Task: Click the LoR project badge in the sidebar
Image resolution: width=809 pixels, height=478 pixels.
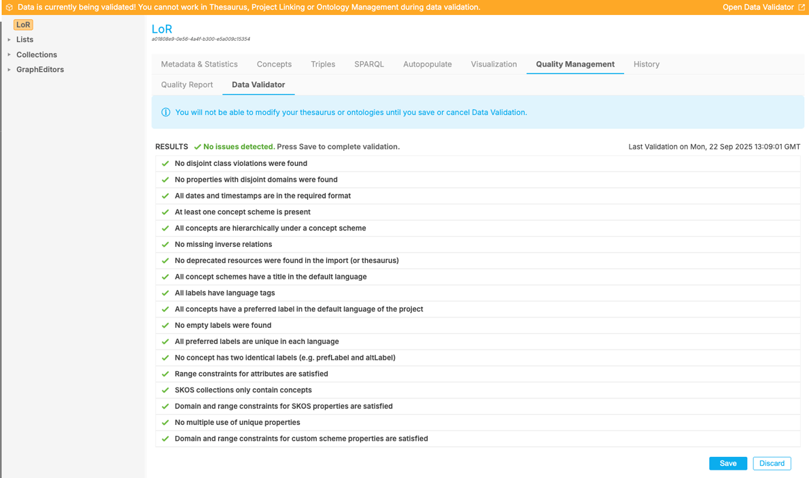Action: (x=22, y=24)
